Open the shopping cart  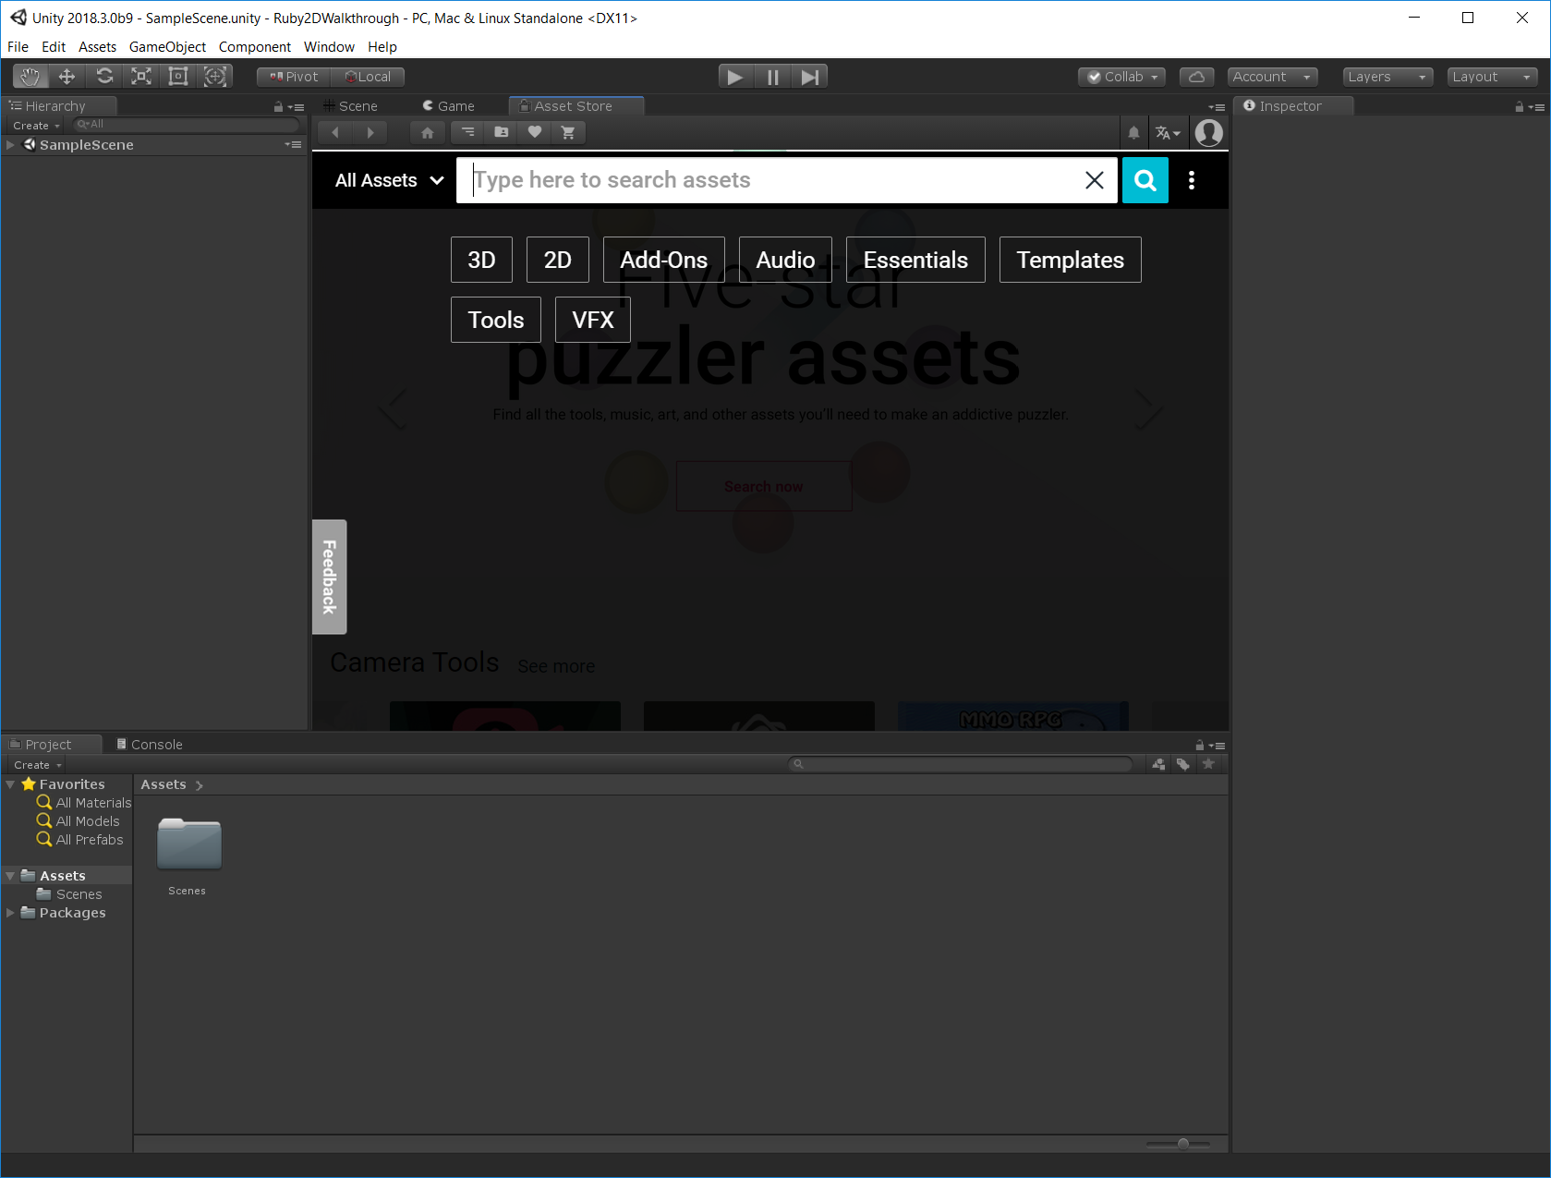568,133
